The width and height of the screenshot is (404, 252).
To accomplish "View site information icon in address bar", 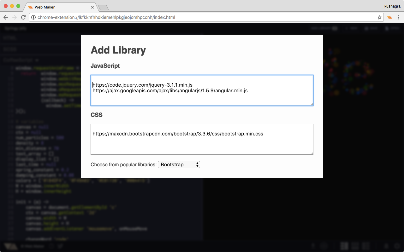I will click(33, 17).
